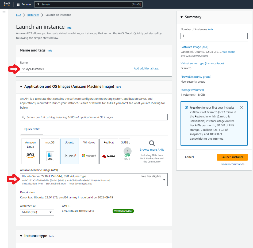Click the Browse more AMIs link
Screen dimensions: 253x248
click(152, 150)
